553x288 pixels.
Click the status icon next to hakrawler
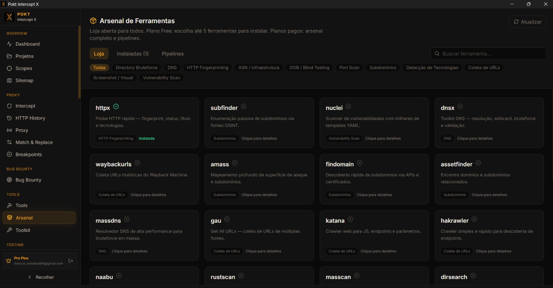475,219
